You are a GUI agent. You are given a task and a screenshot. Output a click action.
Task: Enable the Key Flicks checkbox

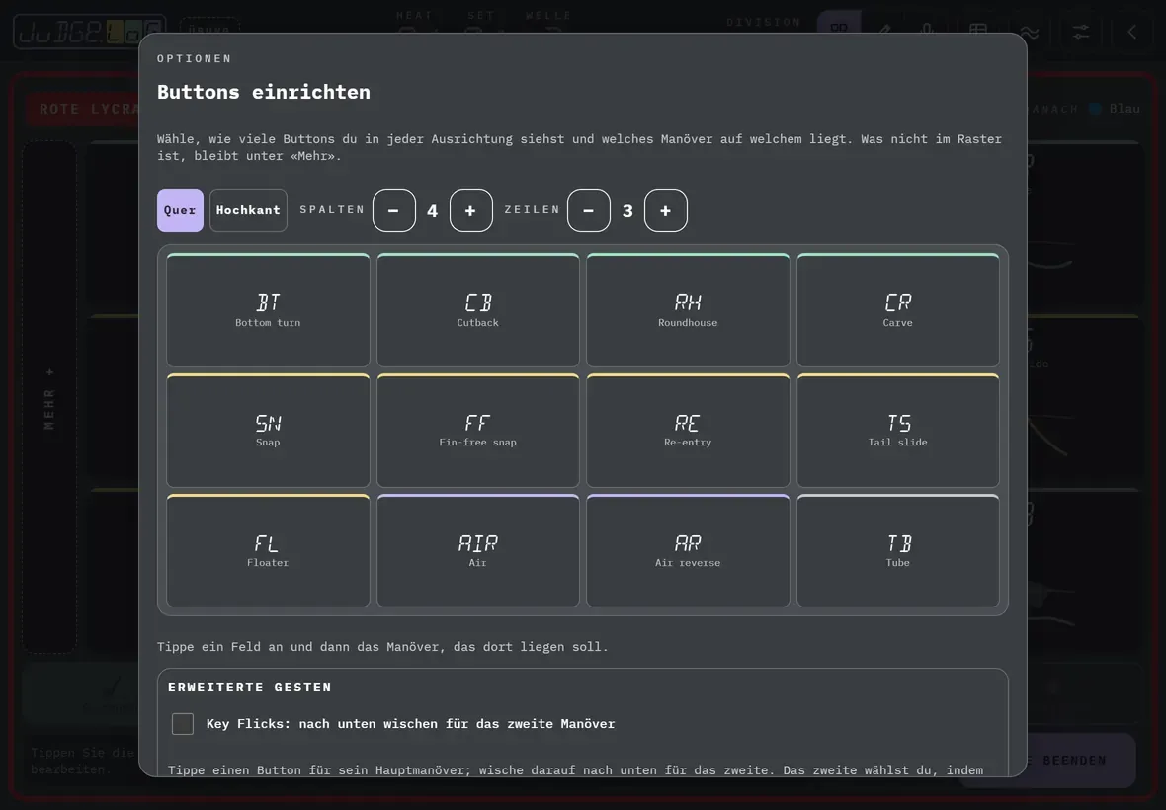183,724
